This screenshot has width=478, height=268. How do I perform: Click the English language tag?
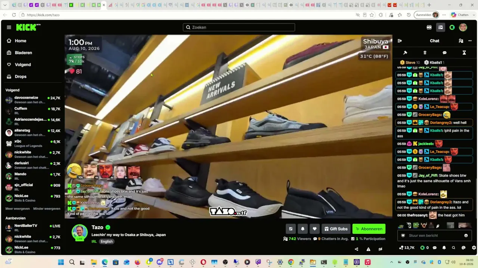[x=106, y=242]
